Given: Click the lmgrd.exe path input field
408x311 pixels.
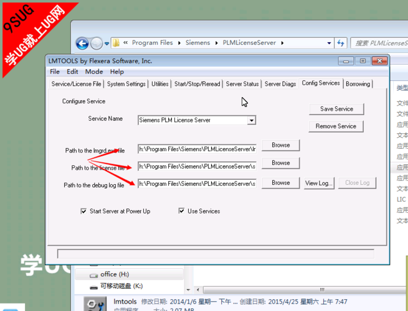Looking at the screenshot, I should [x=197, y=149].
